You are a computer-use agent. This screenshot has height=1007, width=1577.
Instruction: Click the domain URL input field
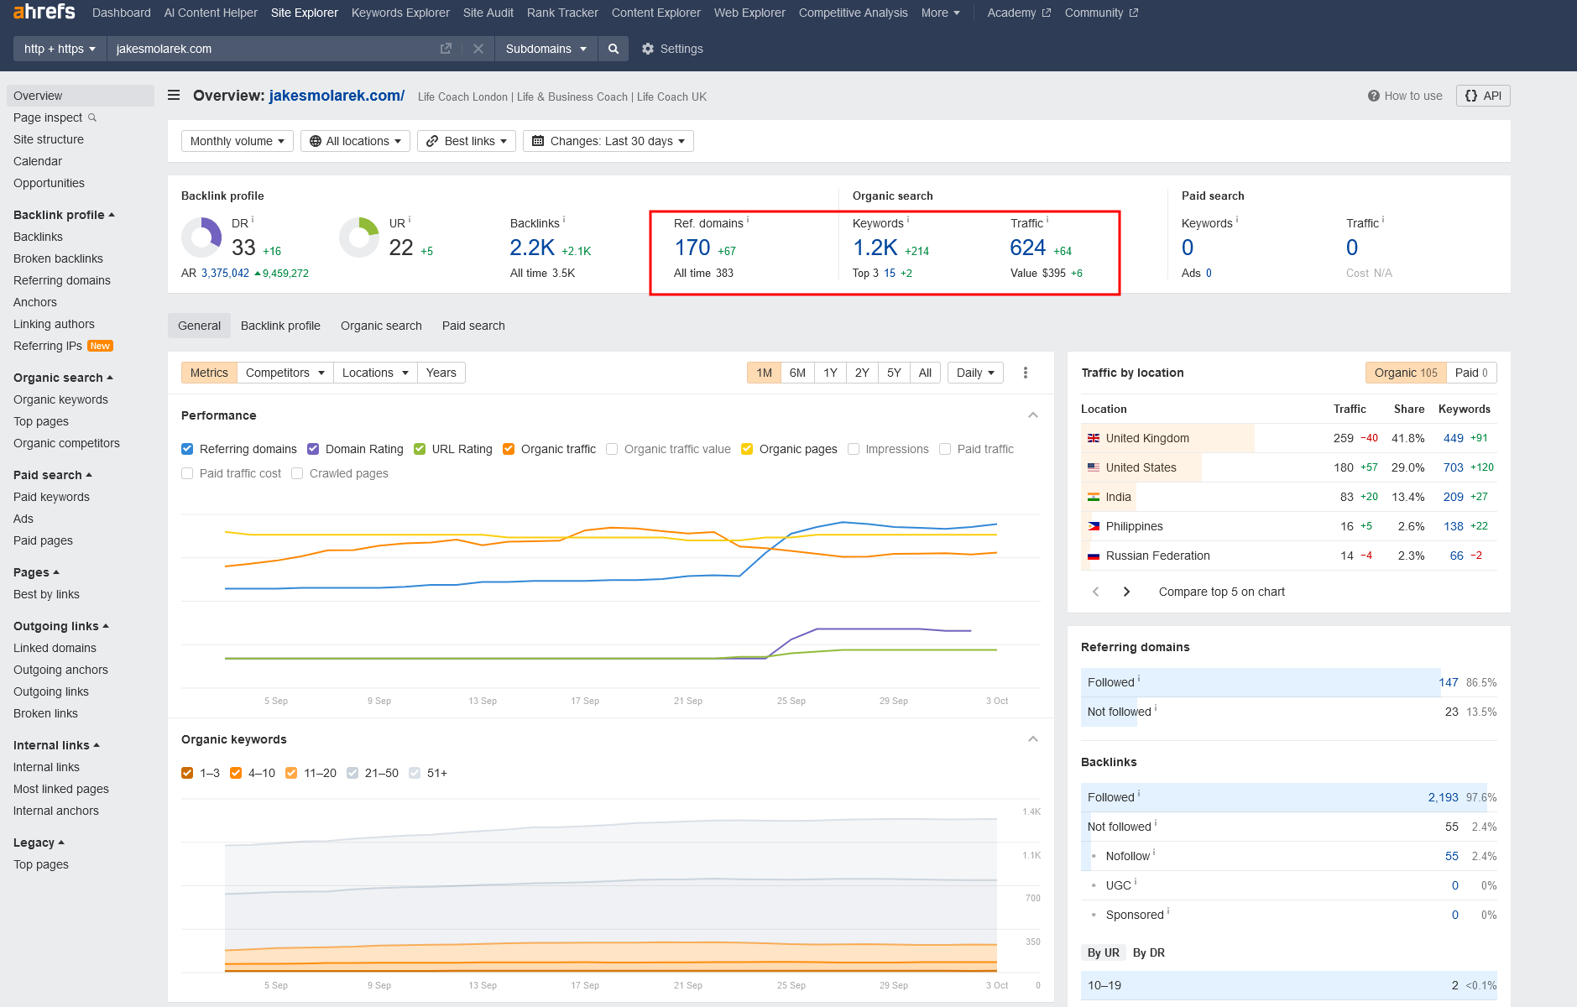pos(273,49)
